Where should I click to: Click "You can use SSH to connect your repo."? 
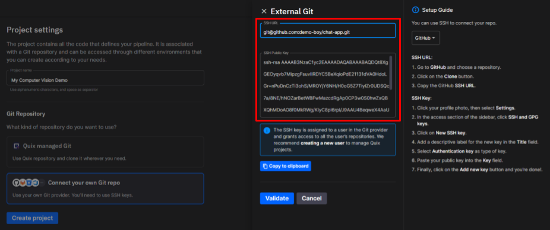454,23
